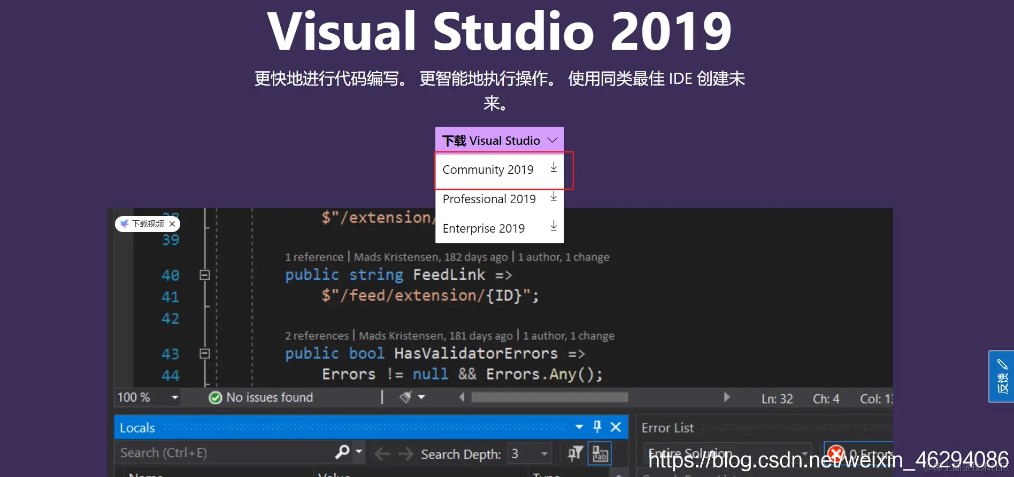Image resolution: width=1014 pixels, height=477 pixels.
Task: Close the 下载视频 floating pill
Action: pos(172,224)
